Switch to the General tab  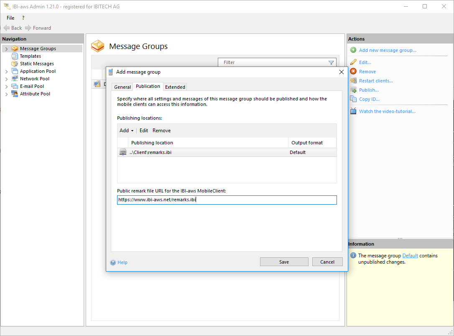tap(122, 87)
